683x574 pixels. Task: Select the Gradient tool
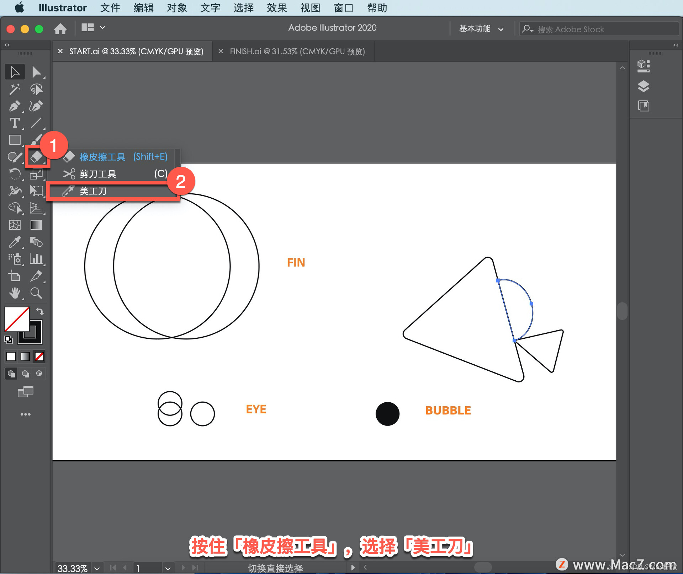coord(36,225)
